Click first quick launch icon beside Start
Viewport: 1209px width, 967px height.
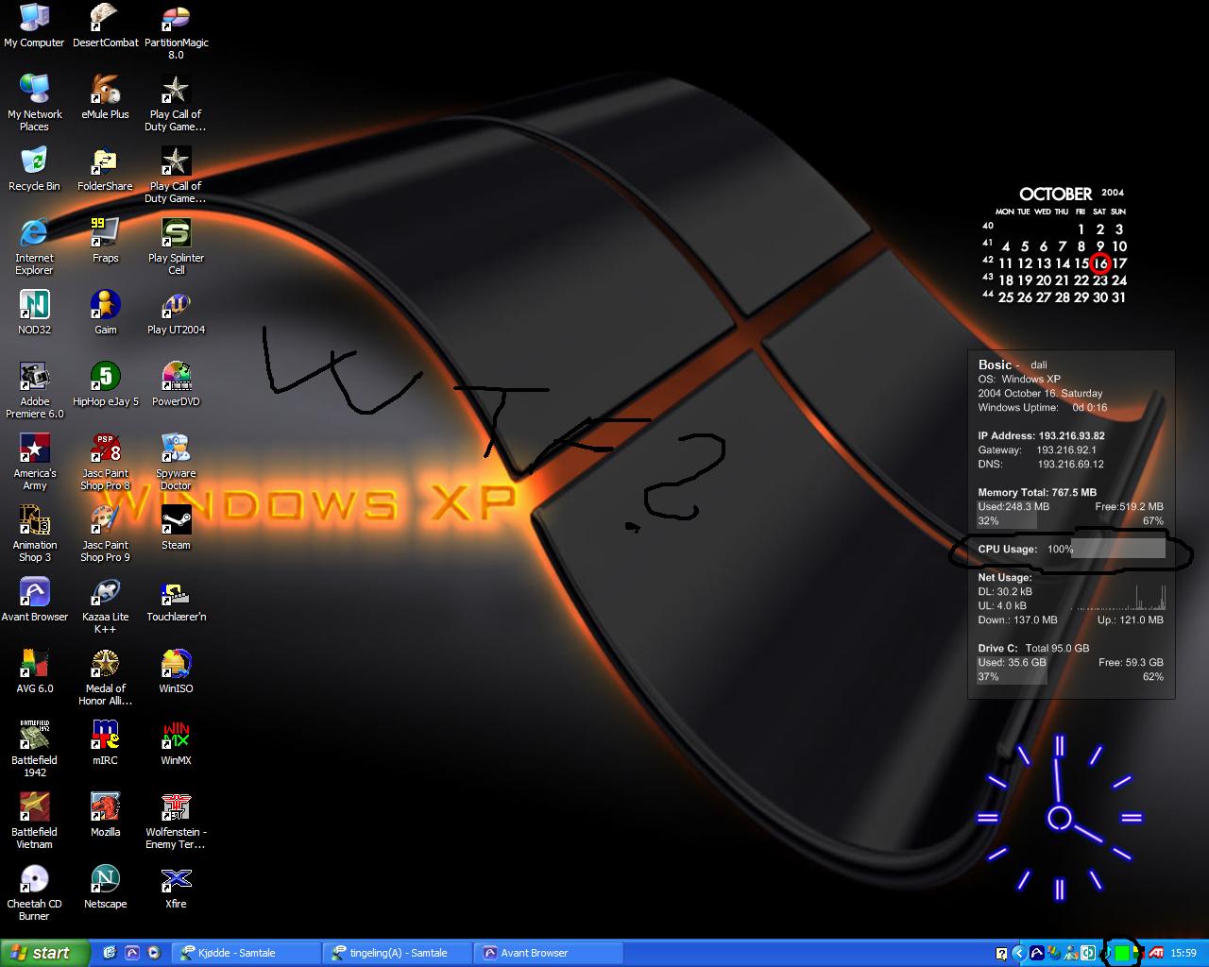pyautogui.click(x=109, y=953)
